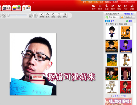Select the 娃娃 tab

(27, 8)
